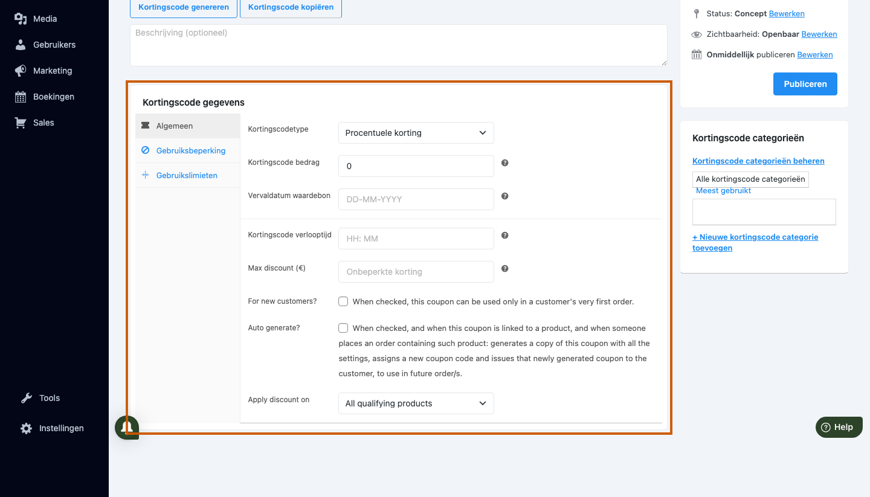Click the Kortingscode bedrag input field
Screen dimensions: 870x497
coord(416,166)
